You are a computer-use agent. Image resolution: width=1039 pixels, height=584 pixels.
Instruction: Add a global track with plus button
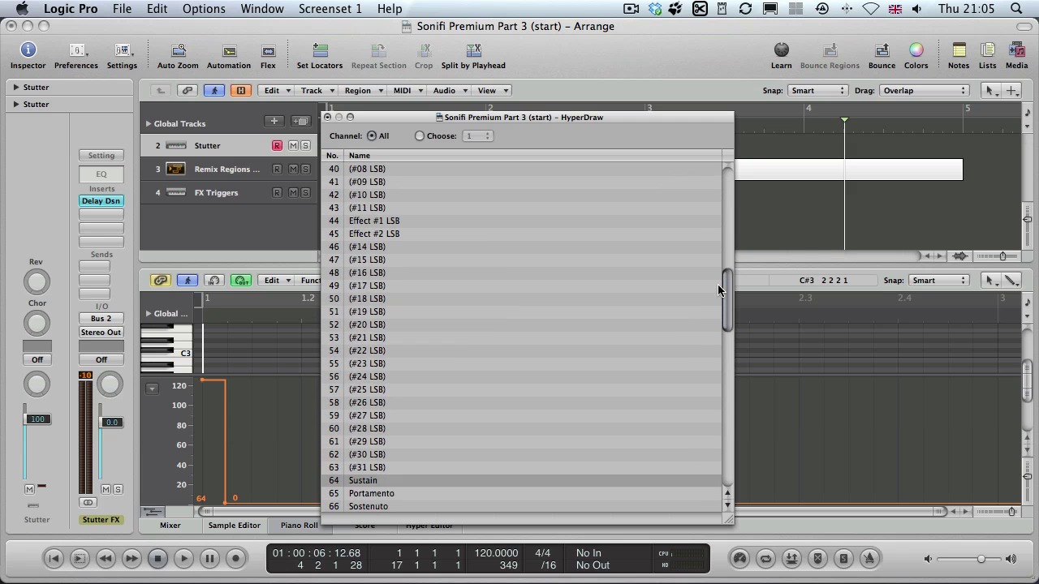pos(274,122)
